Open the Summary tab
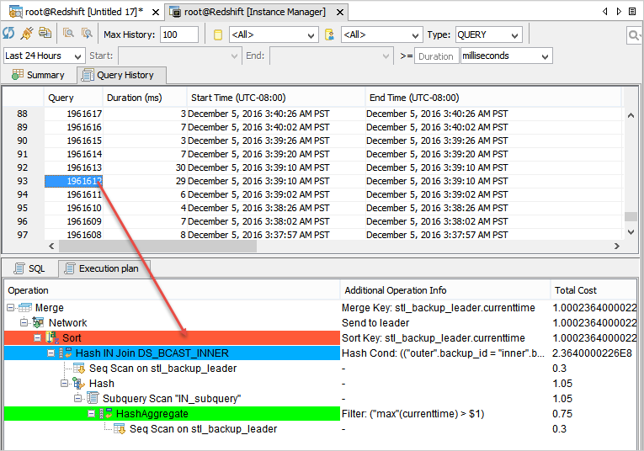This screenshot has width=644, height=451. tap(38, 75)
